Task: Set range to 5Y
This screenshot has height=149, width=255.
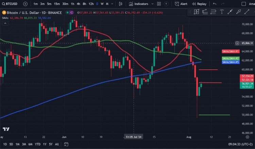Action: (51, 144)
